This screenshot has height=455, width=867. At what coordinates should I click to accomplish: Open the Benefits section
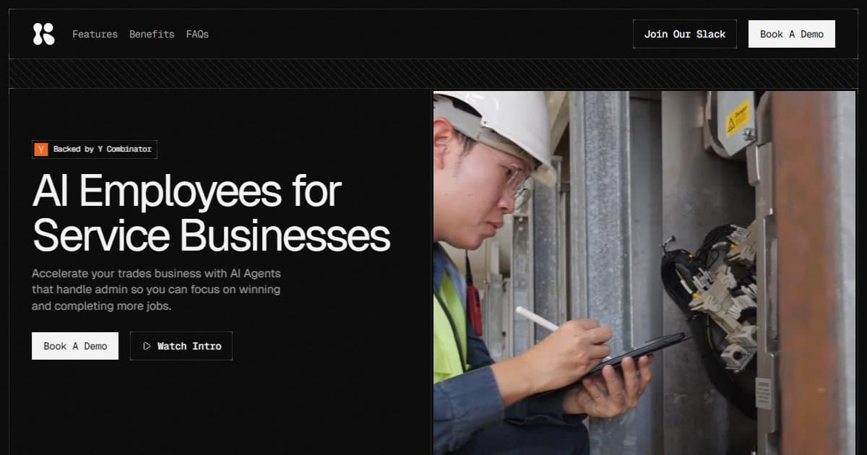[151, 34]
